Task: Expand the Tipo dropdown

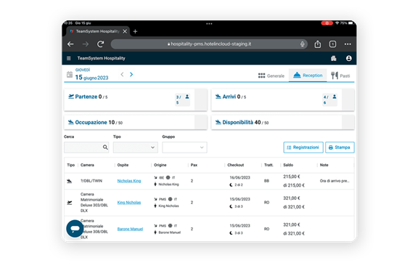Action: [x=136, y=147]
